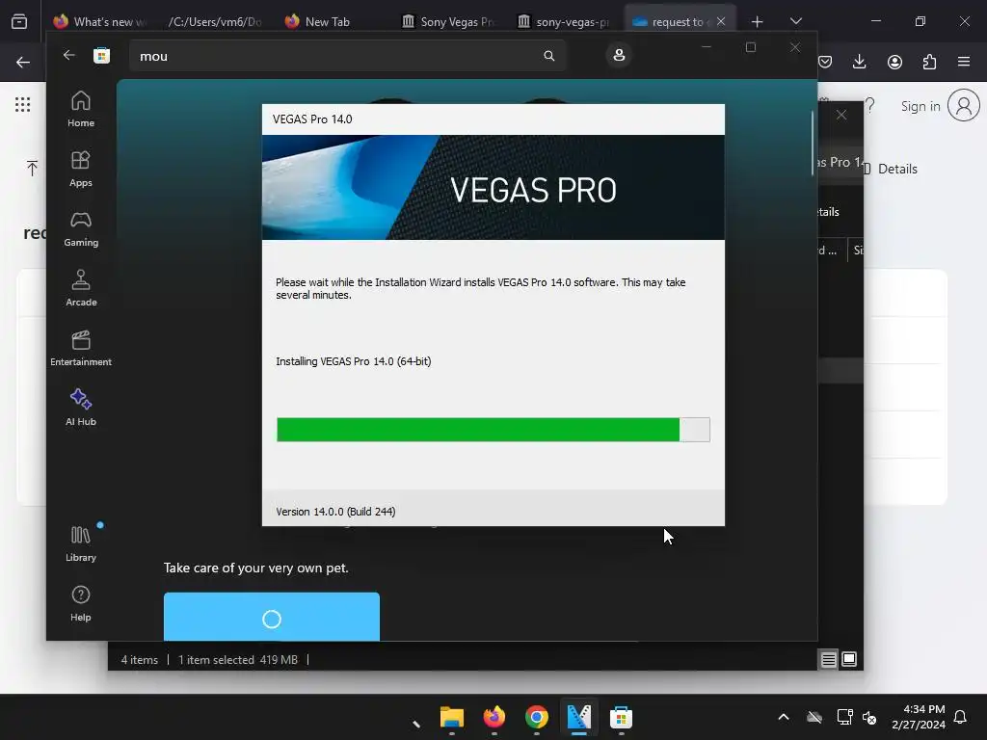This screenshot has width=987, height=740.
Task: Open the Store user profile icon
Action: (619, 55)
